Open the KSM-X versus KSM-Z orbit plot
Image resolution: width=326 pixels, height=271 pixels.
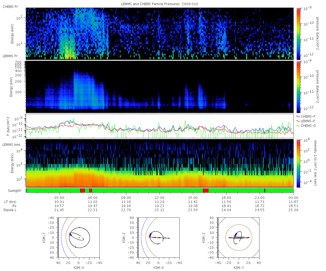pyautogui.click(x=159, y=237)
